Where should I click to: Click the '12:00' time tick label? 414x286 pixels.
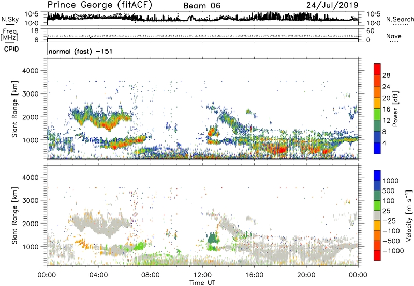(202, 275)
